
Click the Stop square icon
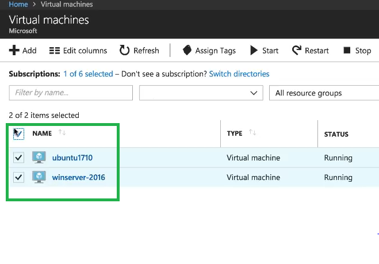347,50
